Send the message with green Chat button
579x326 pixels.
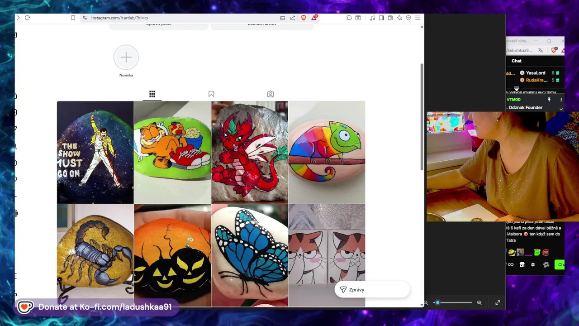click(560, 264)
